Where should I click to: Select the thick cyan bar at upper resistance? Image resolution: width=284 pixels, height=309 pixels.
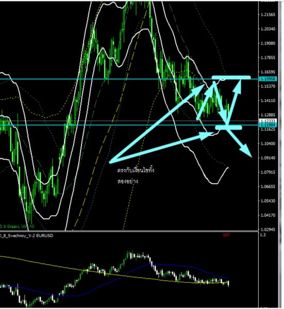(231, 77)
